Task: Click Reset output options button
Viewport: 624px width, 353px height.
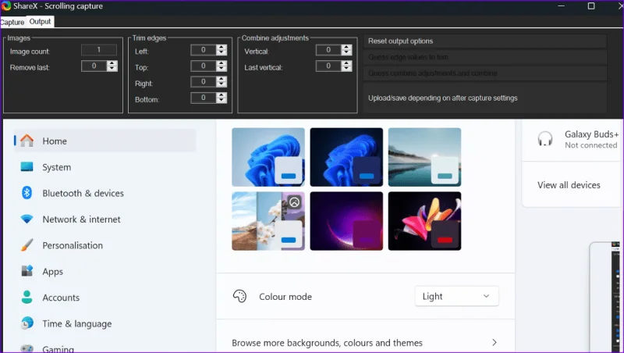Action: tap(484, 41)
